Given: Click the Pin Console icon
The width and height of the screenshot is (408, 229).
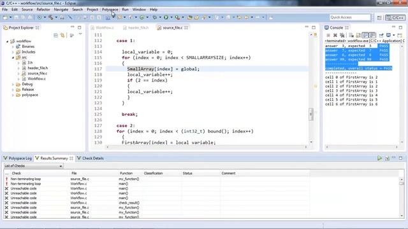Looking at the screenshot, I should pyautogui.click(x=381, y=36).
